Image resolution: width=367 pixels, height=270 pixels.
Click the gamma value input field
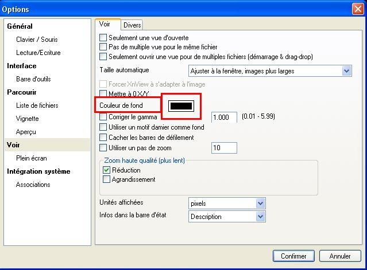click(x=224, y=118)
